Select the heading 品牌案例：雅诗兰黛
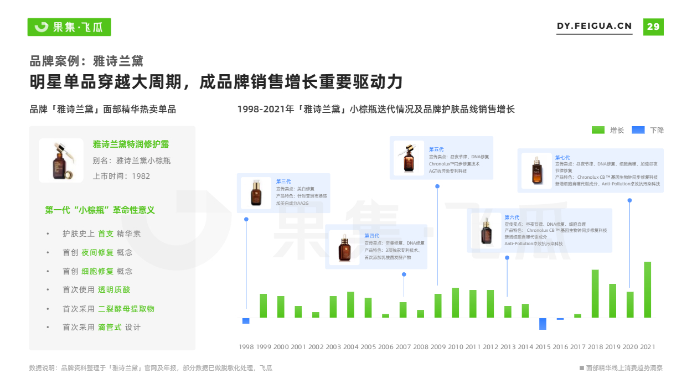The width and height of the screenshot is (692, 389). 86,61
